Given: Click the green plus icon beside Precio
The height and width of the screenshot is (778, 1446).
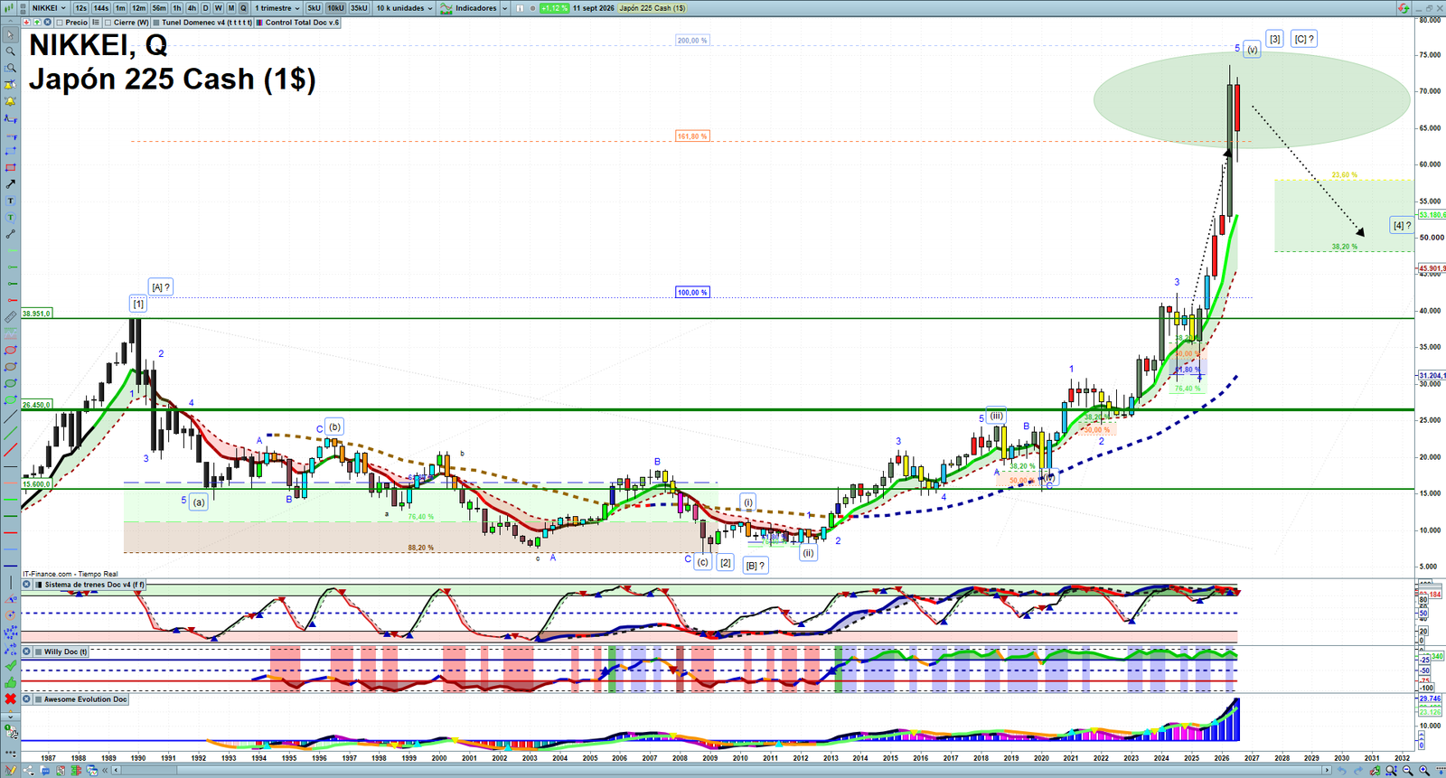Looking at the screenshot, I should [37, 23].
